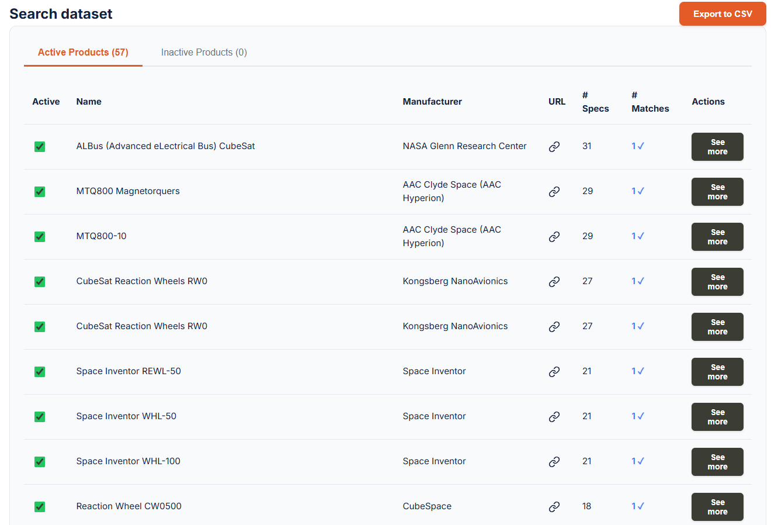
Task: Click manufacturer cell in Space Inventor WHL-100 row
Action: (434, 461)
